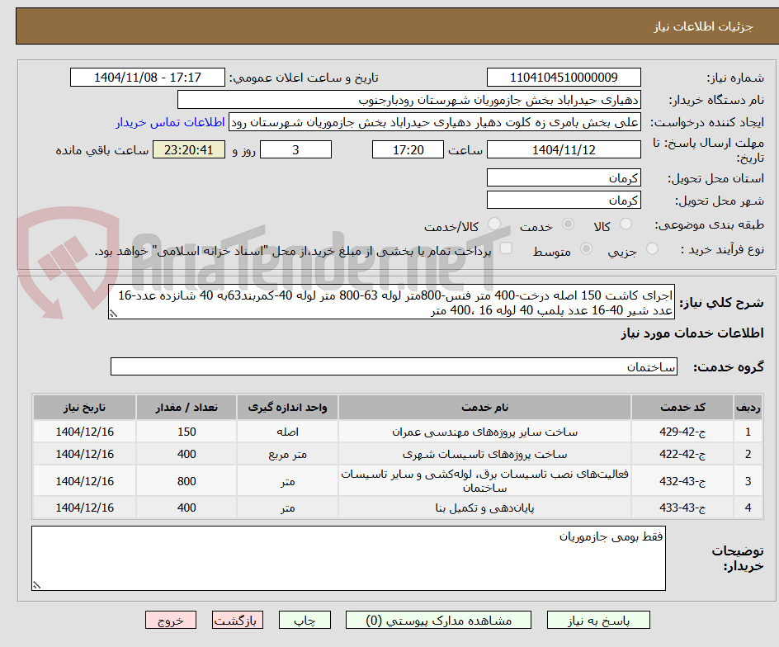This screenshot has height=647, width=779.
Task: Click the buyer notes text area
Action: pos(348,559)
